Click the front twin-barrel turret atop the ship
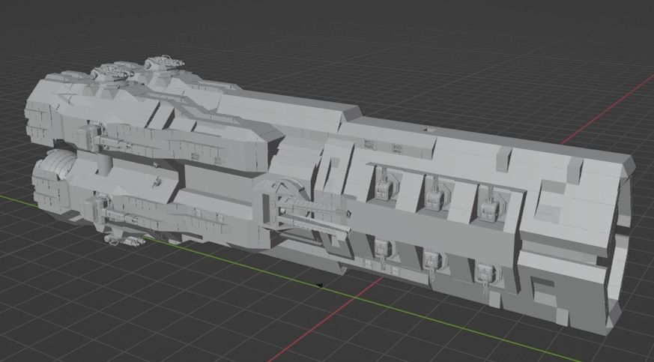This screenshot has width=654, height=362. (164, 63)
